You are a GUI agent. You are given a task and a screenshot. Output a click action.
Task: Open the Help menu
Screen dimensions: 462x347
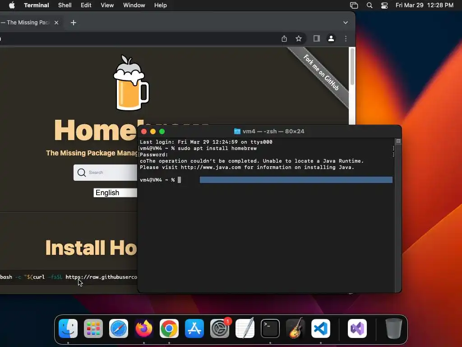point(161,5)
